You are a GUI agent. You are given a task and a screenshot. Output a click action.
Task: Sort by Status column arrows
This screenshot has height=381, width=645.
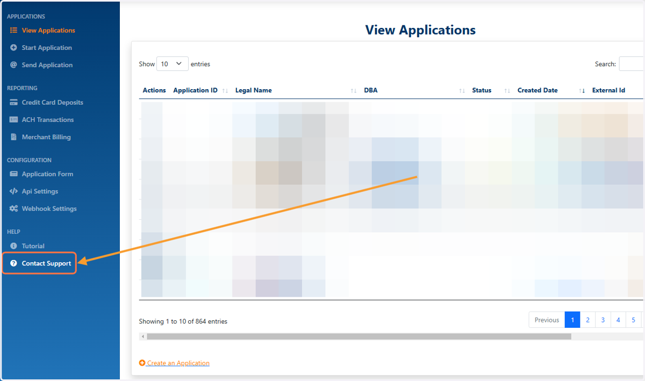(507, 91)
